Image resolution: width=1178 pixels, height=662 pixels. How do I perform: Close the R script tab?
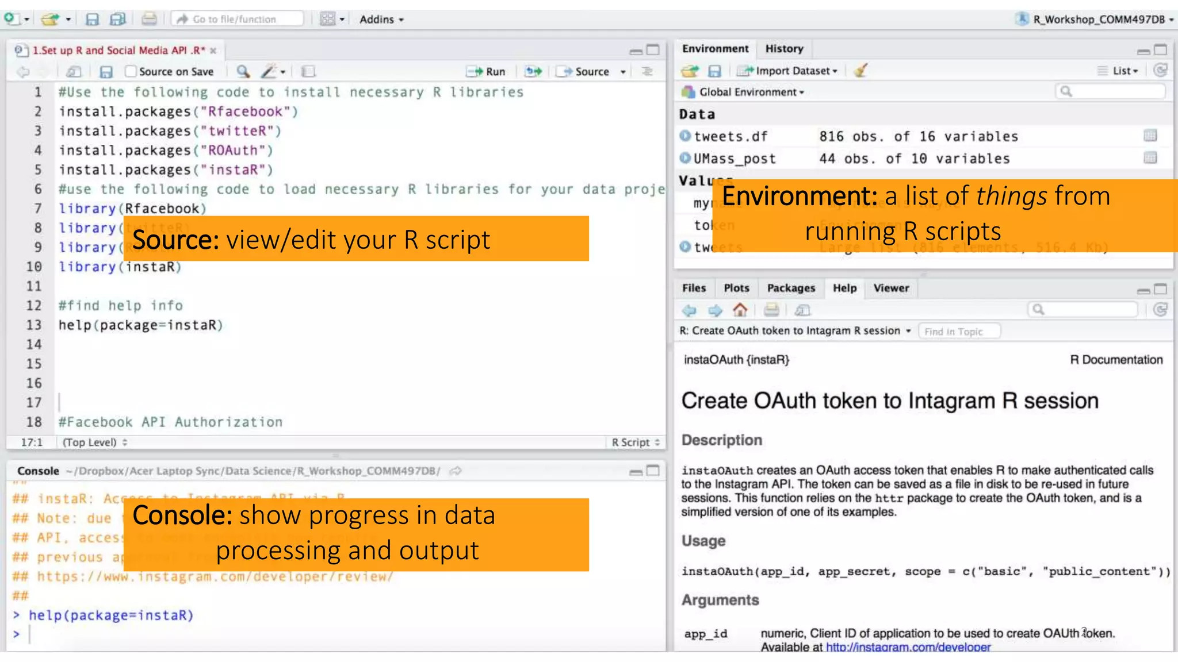[x=213, y=51]
